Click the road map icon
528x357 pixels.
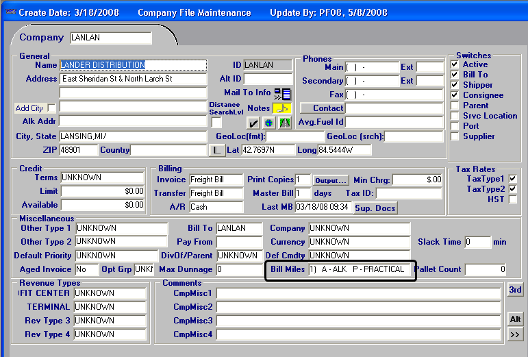tap(284, 123)
